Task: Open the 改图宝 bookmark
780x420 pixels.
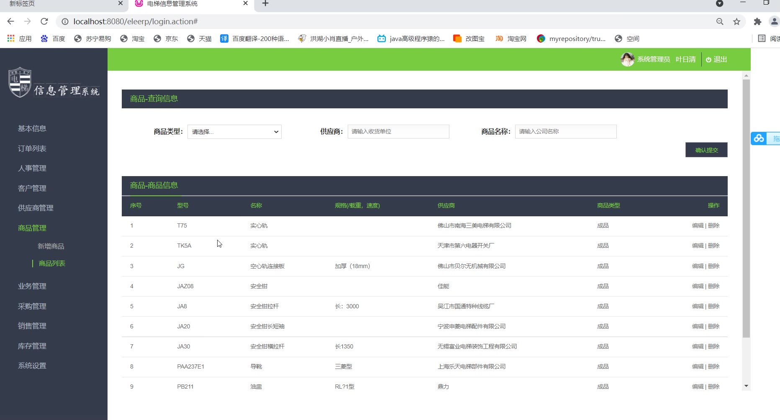Action: click(x=469, y=38)
